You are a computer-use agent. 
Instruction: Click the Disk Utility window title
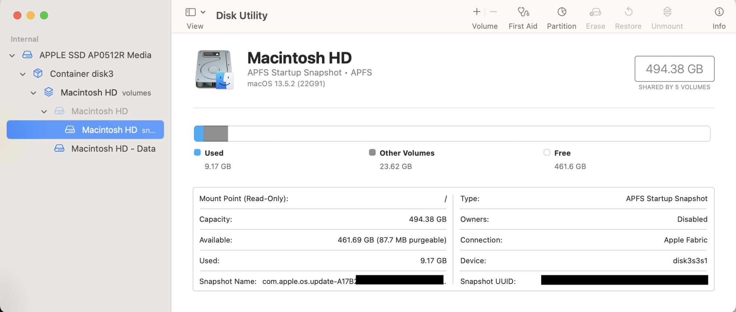coord(242,15)
